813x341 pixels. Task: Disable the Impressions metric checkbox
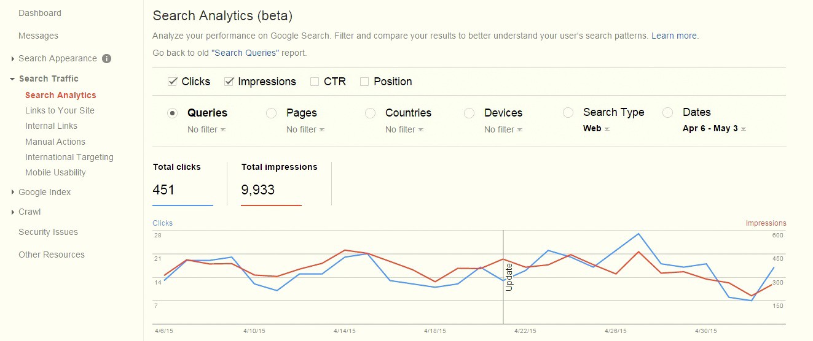[229, 82]
